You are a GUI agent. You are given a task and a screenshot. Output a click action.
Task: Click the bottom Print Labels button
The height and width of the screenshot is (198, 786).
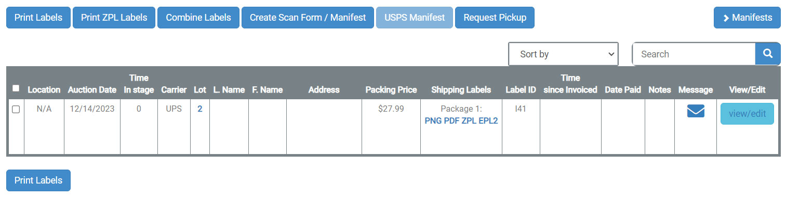38,180
